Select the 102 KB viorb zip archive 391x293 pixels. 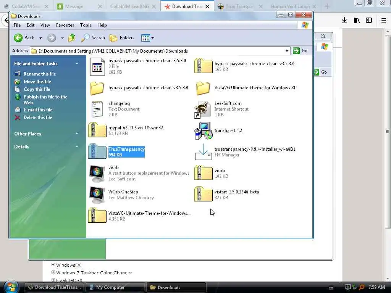pyautogui.click(x=203, y=173)
